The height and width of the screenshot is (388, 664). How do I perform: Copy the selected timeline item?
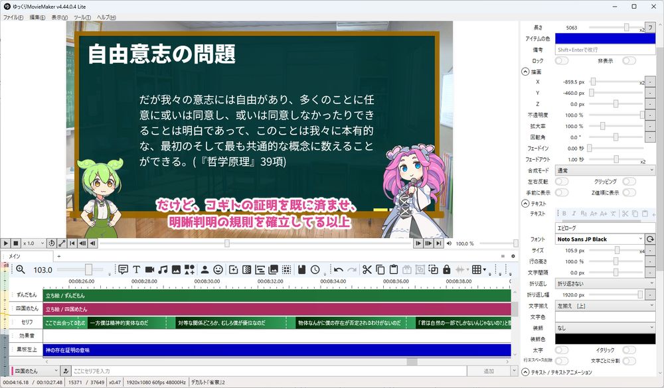380,269
